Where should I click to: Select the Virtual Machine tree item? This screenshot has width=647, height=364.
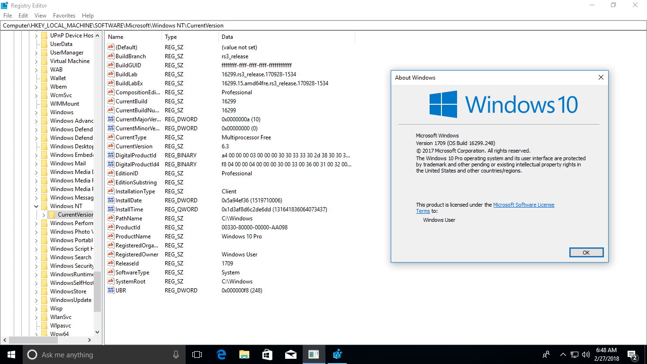coord(70,61)
